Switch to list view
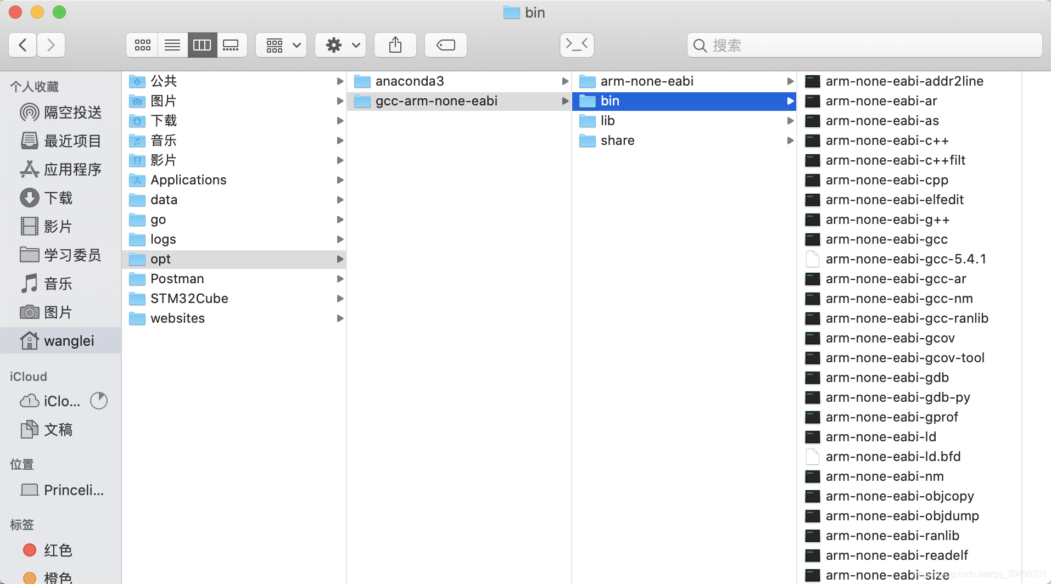The height and width of the screenshot is (584, 1051). coord(172,45)
